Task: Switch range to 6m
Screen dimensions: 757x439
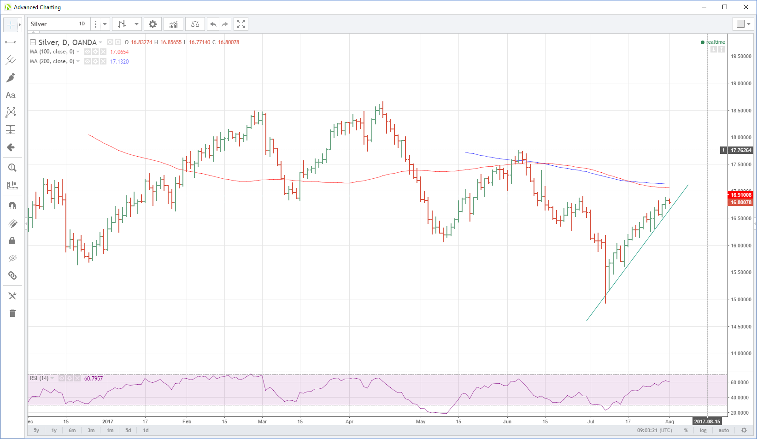Action: [x=72, y=430]
